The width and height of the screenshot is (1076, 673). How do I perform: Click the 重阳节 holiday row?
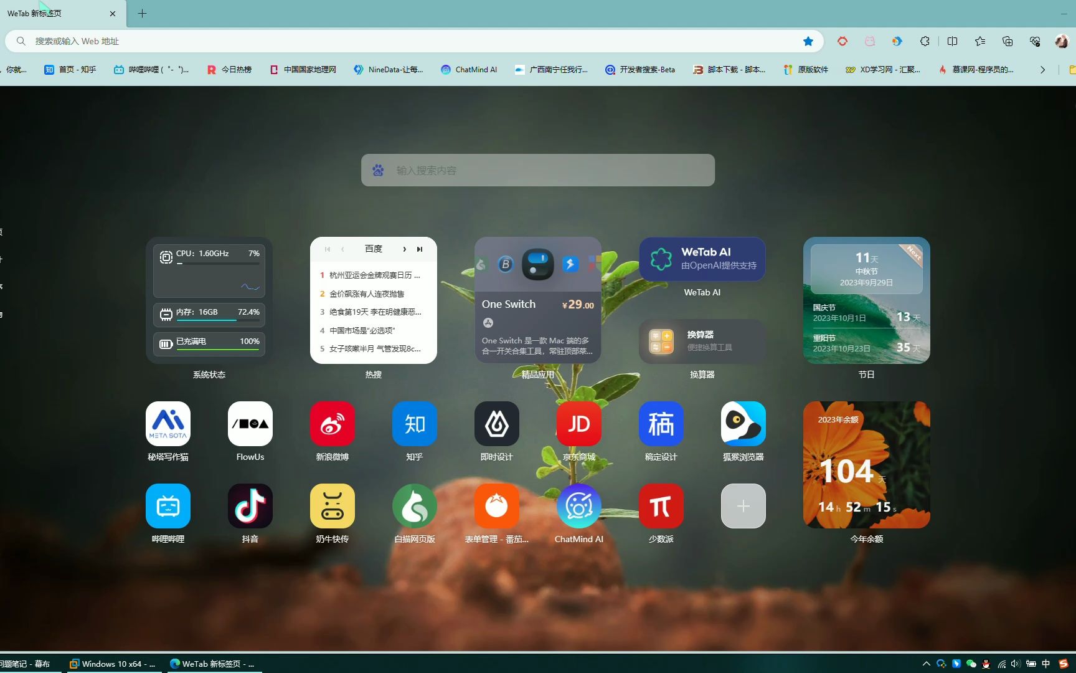point(867,343)
